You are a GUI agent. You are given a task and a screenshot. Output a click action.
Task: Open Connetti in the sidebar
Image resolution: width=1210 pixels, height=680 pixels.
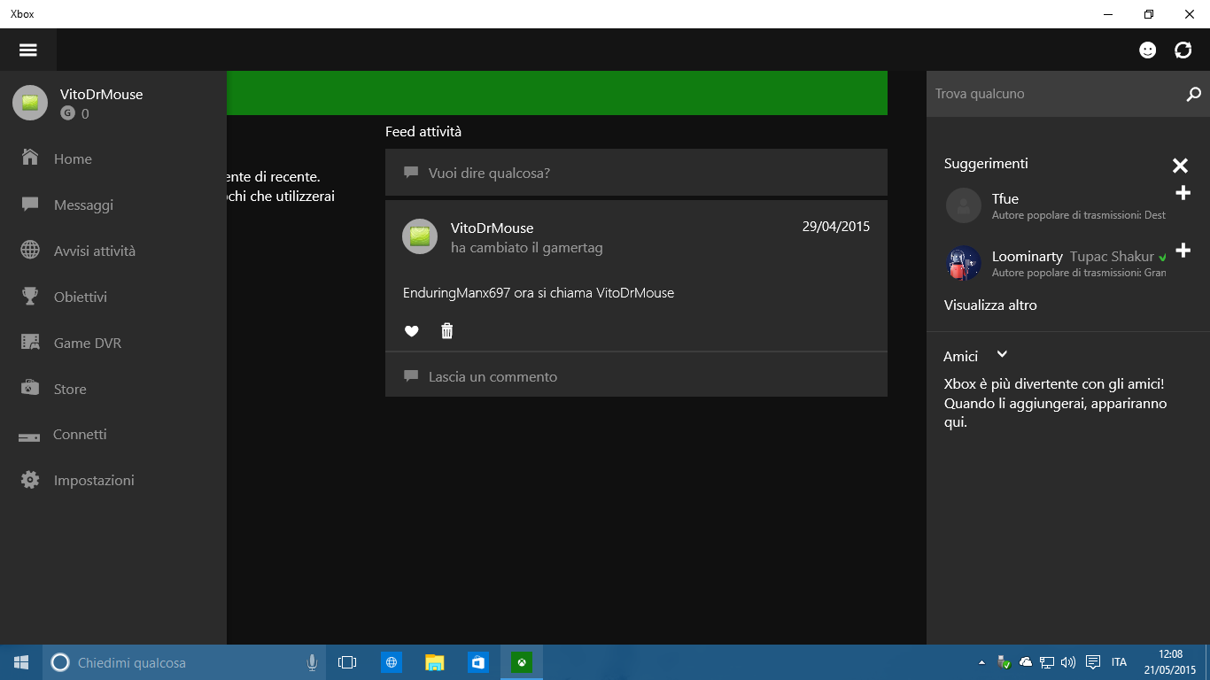click(x=113, y=435)
